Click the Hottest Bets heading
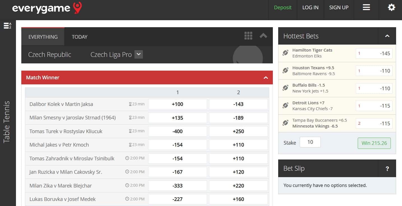The width and height of the screenshot is (402, 206). 301,36
